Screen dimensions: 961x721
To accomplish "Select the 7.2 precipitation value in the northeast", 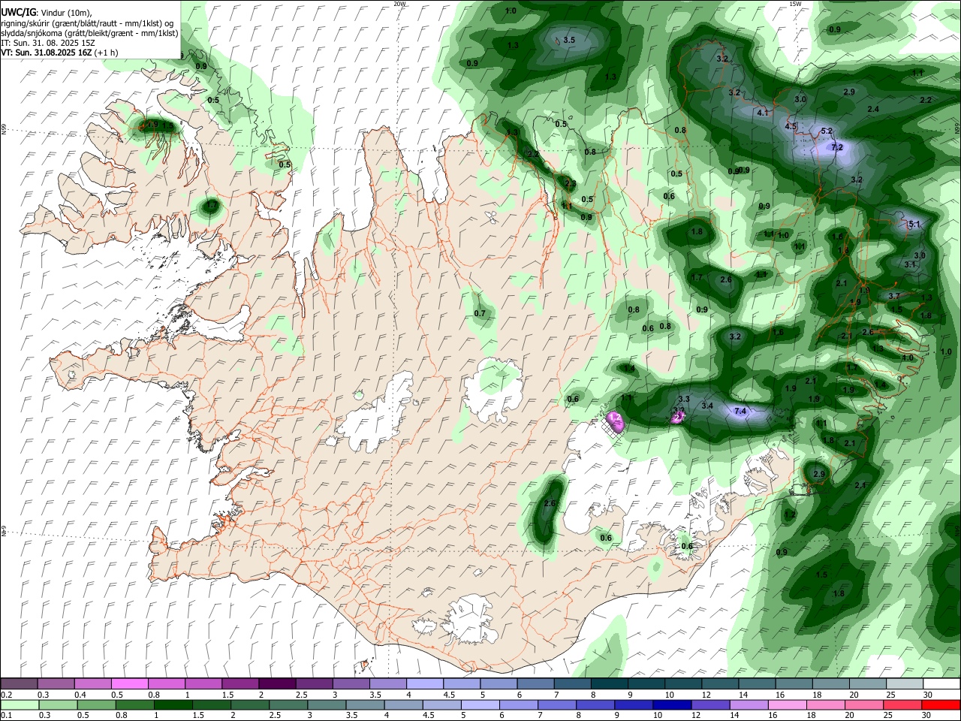I will [838, 147].
